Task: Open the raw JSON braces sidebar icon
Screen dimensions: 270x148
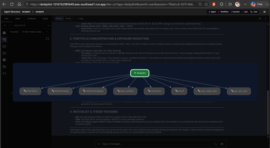Action: pos(4,73)
